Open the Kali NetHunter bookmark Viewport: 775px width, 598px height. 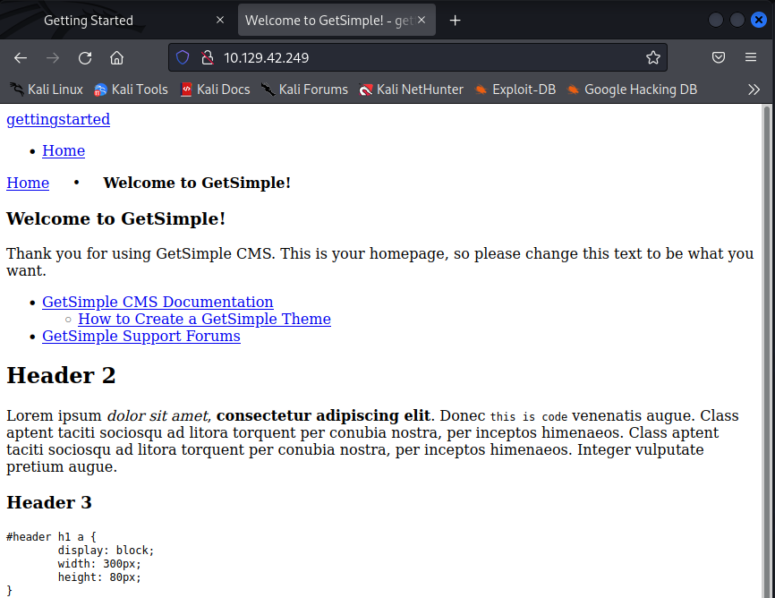[412, 90]
